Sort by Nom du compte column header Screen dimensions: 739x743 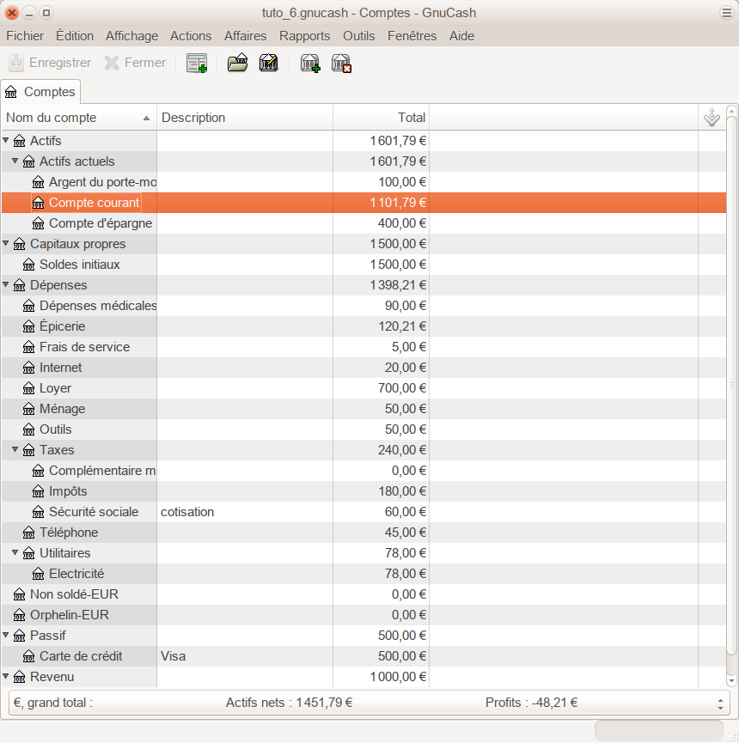coord(77,118)
